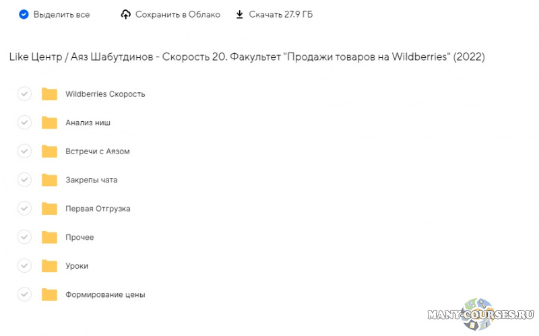The height and width of the screenshot is (336, 539).
Task: Open the Встречи с Аязом folder name
Action: click(98, 152)
